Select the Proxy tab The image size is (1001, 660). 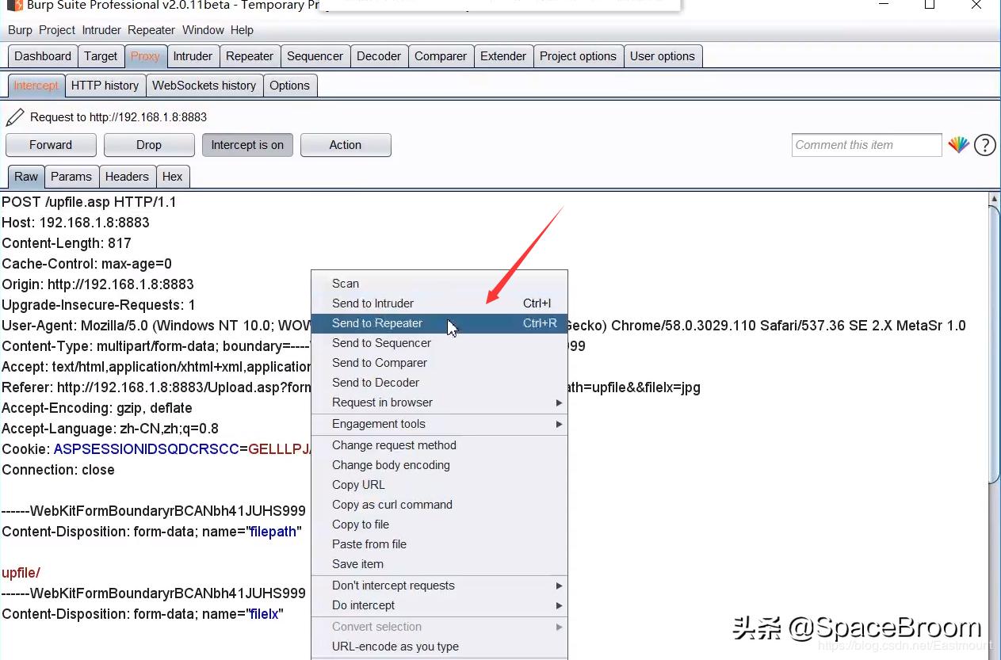[145, 56]
